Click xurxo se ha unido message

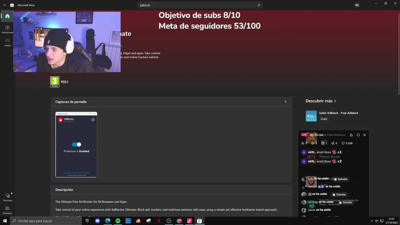pyautogui.click(x=316, y=210)
